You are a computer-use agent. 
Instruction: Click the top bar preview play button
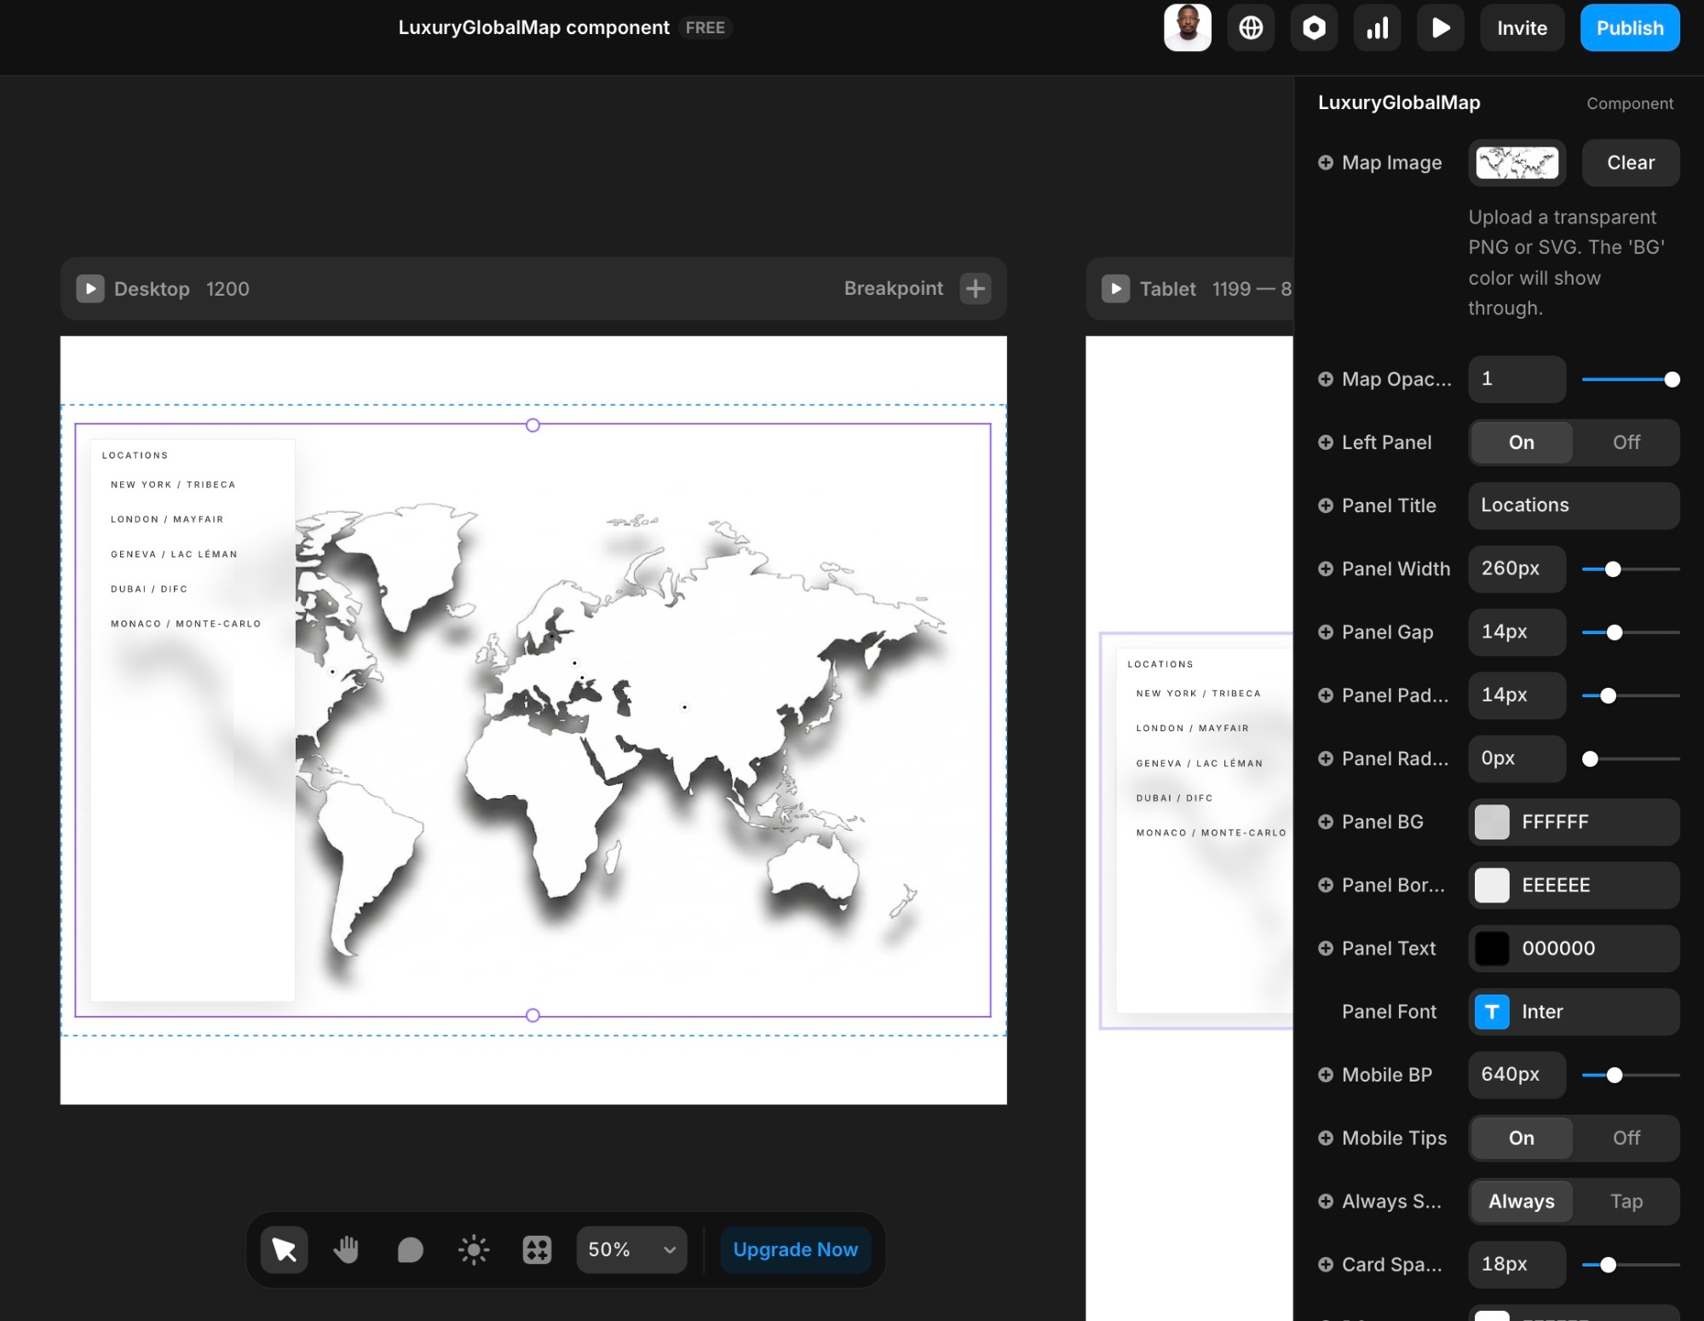(1440, 28)
